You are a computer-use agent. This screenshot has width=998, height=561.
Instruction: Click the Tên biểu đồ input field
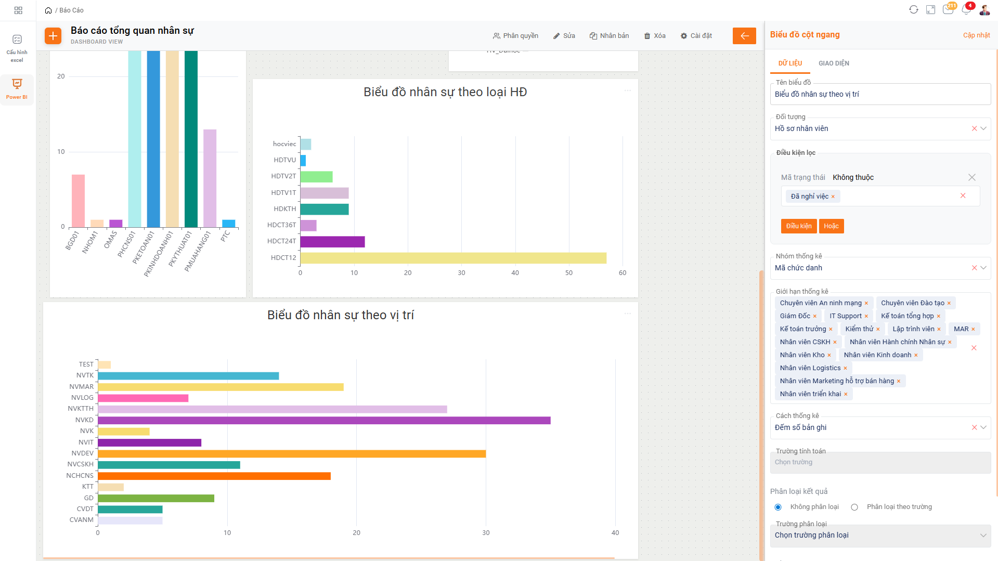point(880,94)
